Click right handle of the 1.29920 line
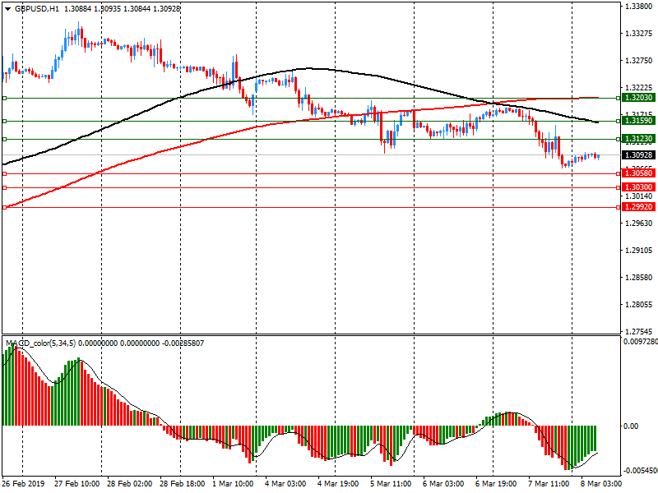Viewport: 658px width, 493px height. (619, 208)
